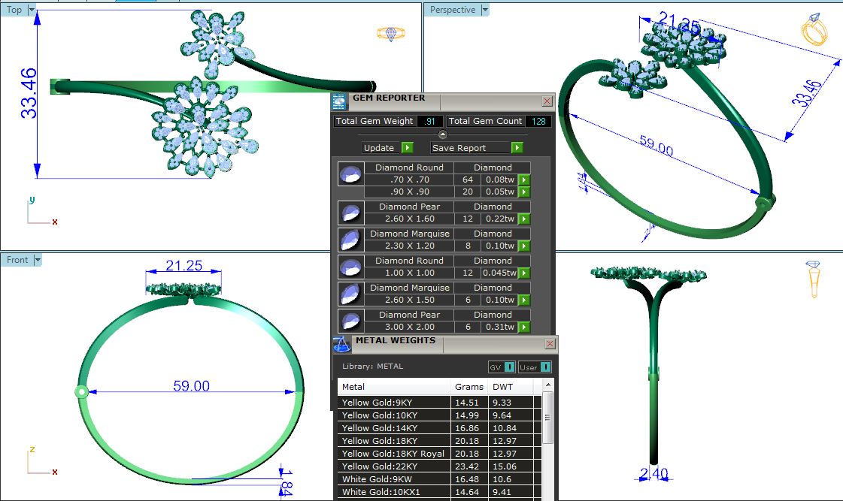Select the Perspective viewport title tab
This screenshot has height=501, width=843.
[x=452, y=10]
